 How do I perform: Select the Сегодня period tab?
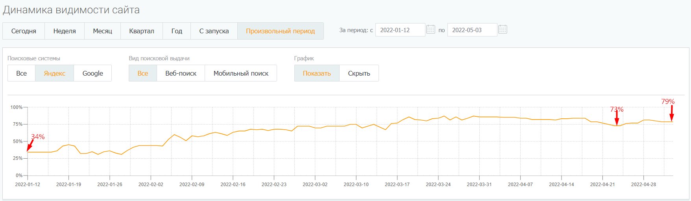[x=24, y=31]
